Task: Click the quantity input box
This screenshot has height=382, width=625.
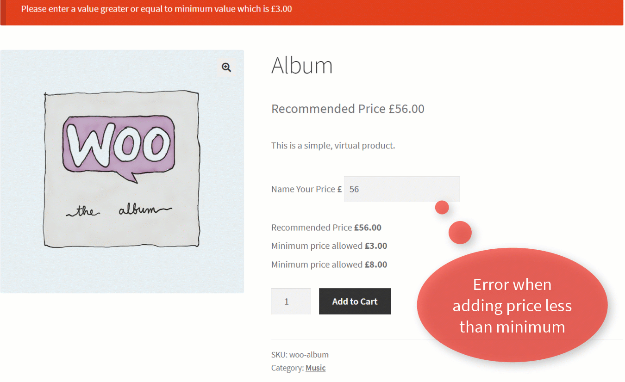Action: click(291, 302)
